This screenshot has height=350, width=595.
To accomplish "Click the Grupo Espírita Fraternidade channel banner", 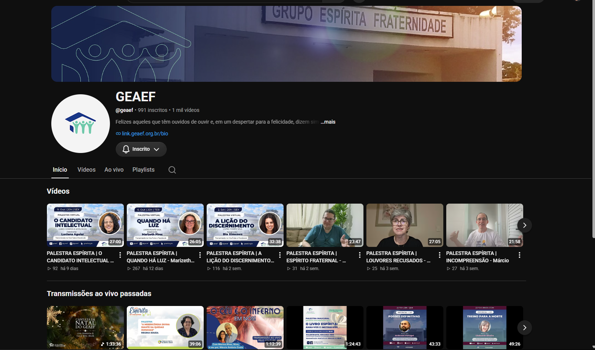I will coord(287,44).
